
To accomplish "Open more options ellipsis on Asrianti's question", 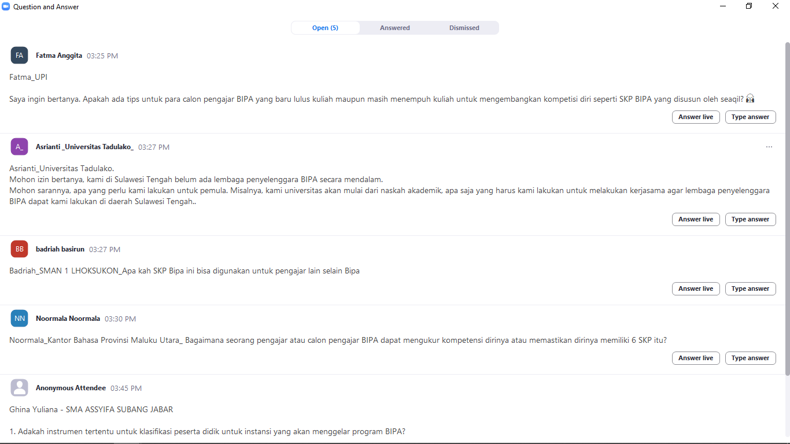I will pyautogui.click(x=769, y=147).
